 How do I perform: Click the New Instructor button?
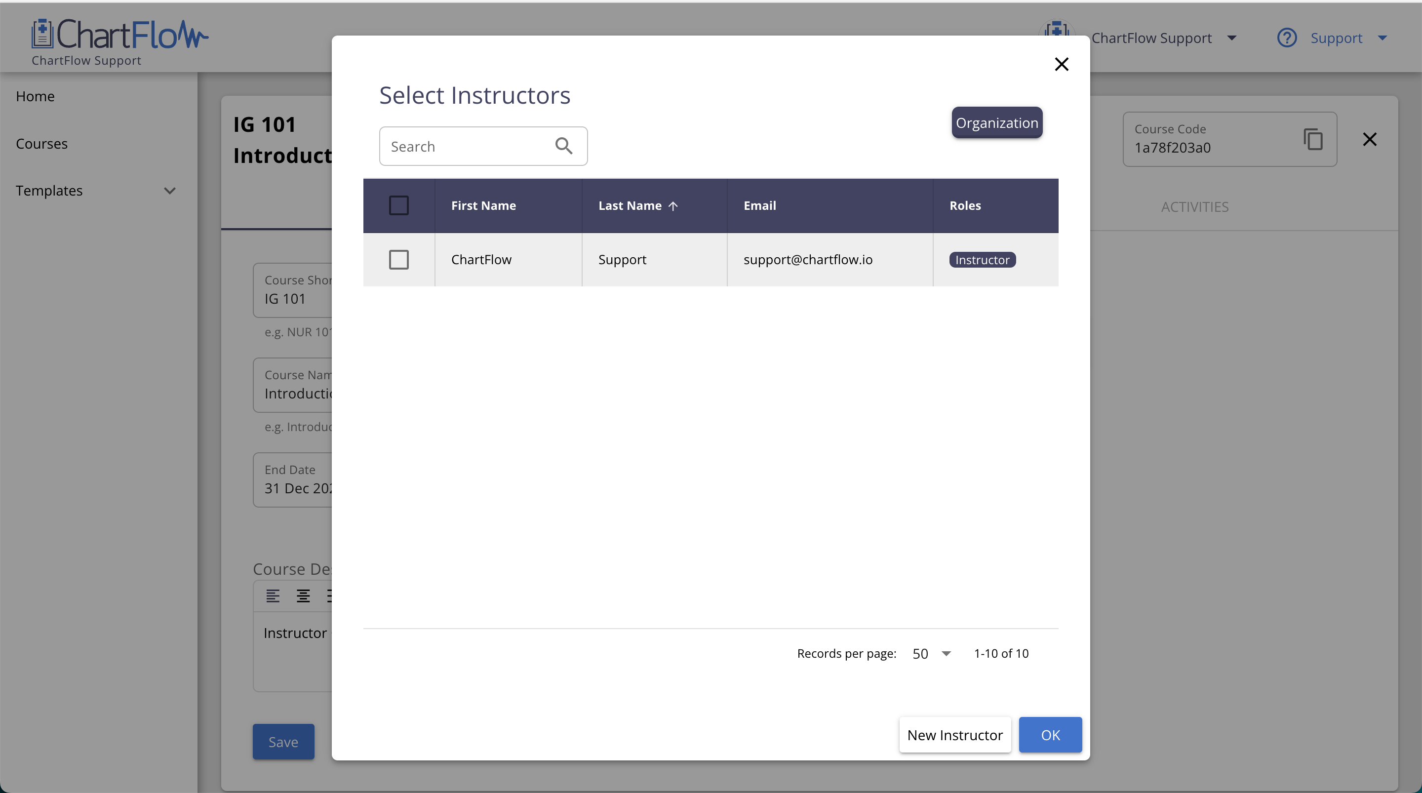point(954,734)
